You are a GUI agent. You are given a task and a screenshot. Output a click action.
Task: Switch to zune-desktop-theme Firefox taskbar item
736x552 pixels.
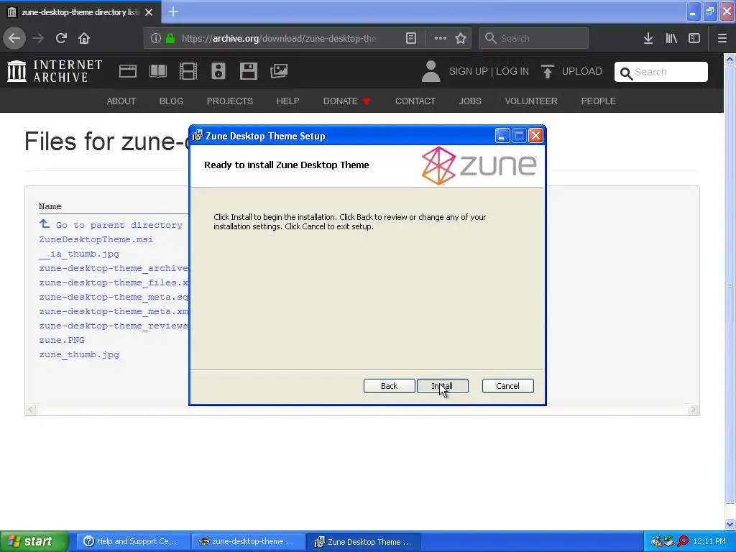248,542
